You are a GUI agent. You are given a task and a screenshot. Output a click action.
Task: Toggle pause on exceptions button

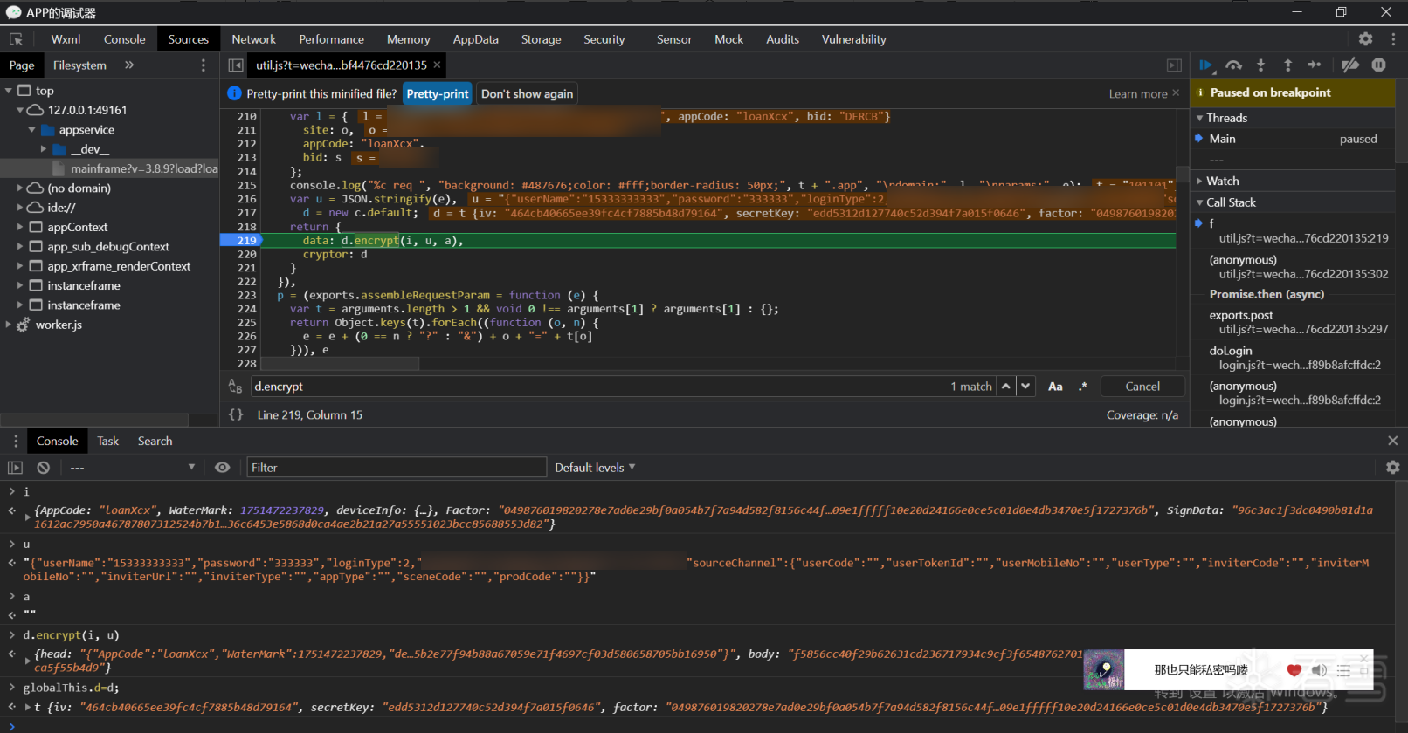pyautogui.click(x=1379, y=65)
